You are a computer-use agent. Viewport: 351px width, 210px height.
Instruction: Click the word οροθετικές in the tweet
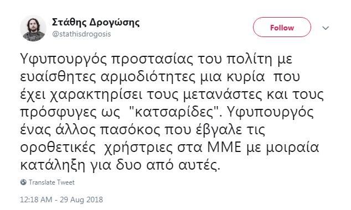58,148
